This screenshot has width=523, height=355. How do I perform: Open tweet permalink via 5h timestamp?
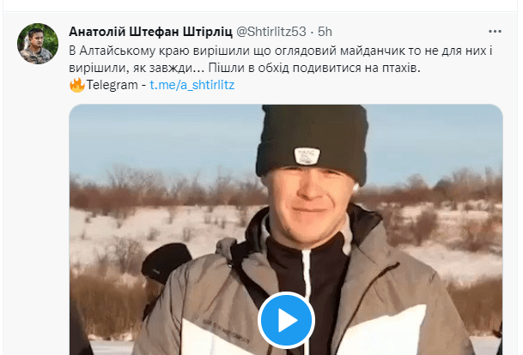click(325, 32)
